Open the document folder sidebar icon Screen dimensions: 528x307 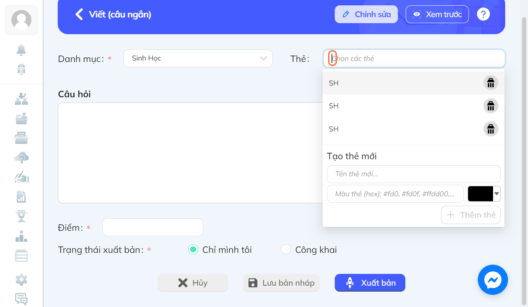(21, 138)
